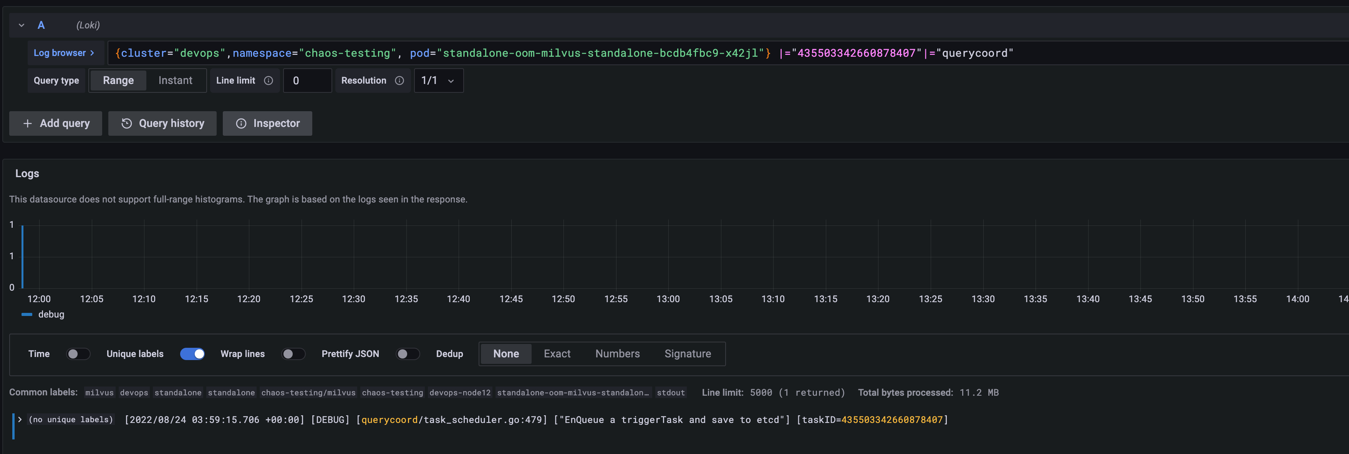Select Exact dedup mode
The width and height of the screenshot is (1349, 454).
pyautogui.click(x=557, y=354)
